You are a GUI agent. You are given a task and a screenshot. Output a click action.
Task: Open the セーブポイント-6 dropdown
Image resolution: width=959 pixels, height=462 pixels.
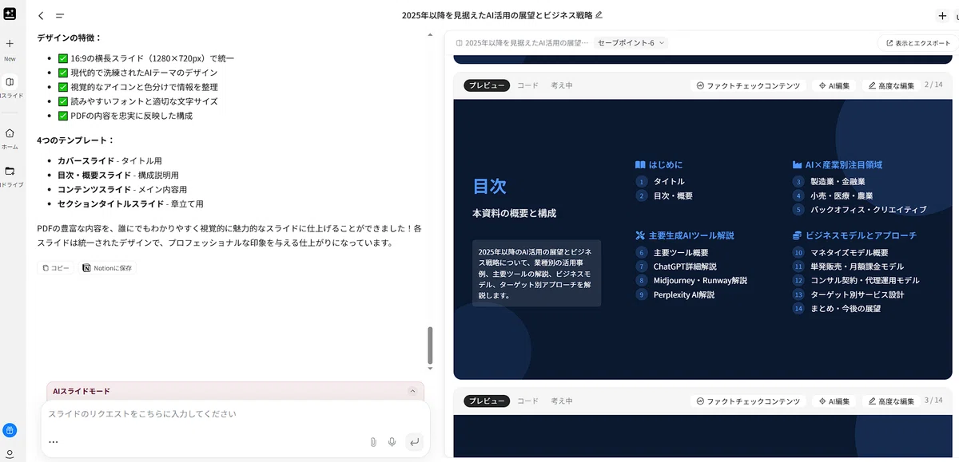pyautogui.click(x=631, y=43)
